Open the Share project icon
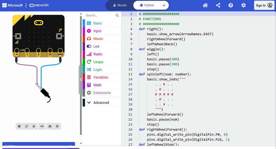276x149 pixels. tap(218, 5)
